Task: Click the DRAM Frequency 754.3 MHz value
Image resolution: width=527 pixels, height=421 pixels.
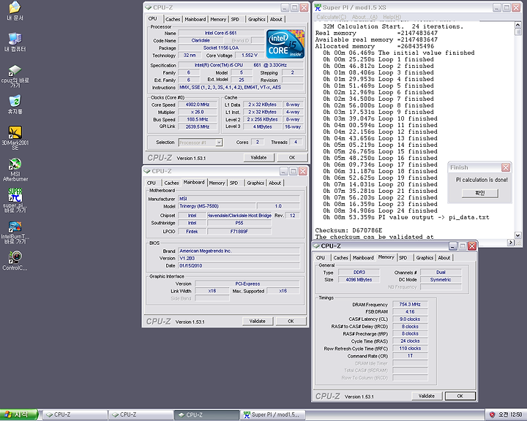Action: pos(410,304)
